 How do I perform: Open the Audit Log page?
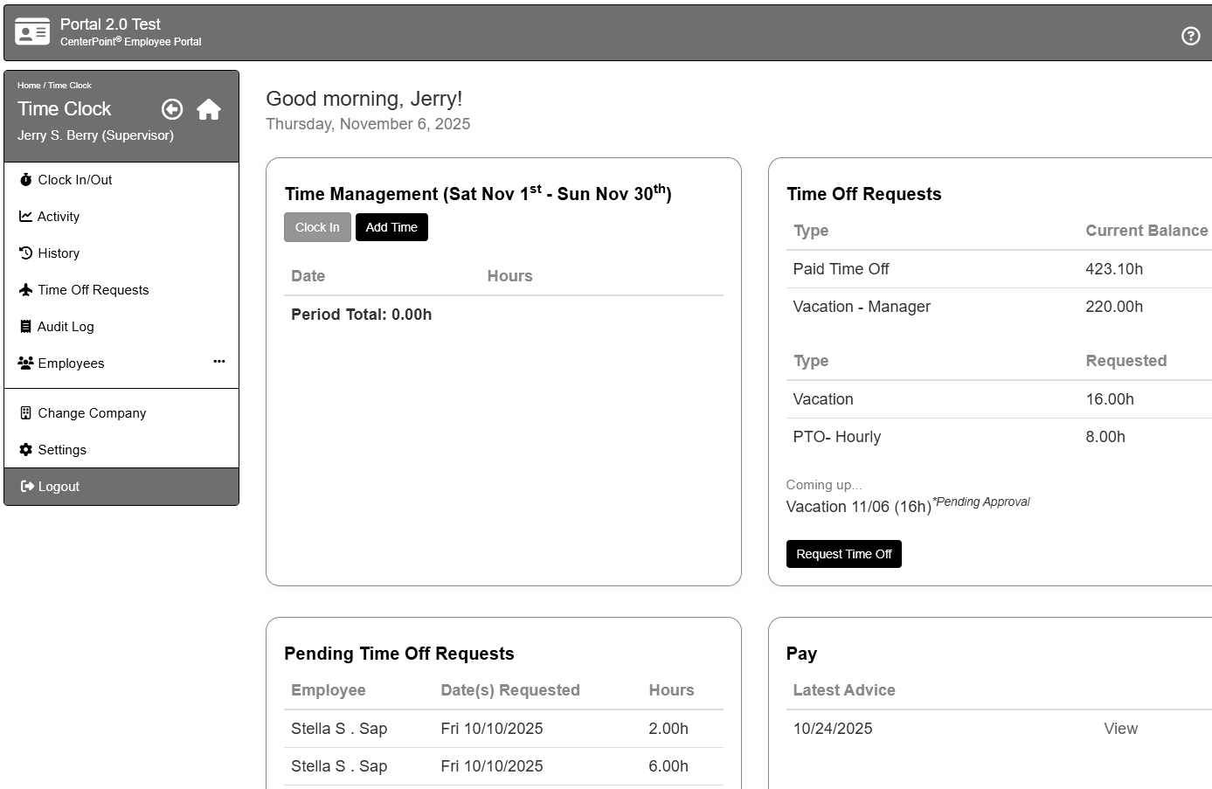click(x=66, y=327)
